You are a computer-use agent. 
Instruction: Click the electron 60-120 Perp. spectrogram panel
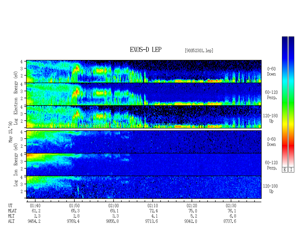[x=144, y=94]
